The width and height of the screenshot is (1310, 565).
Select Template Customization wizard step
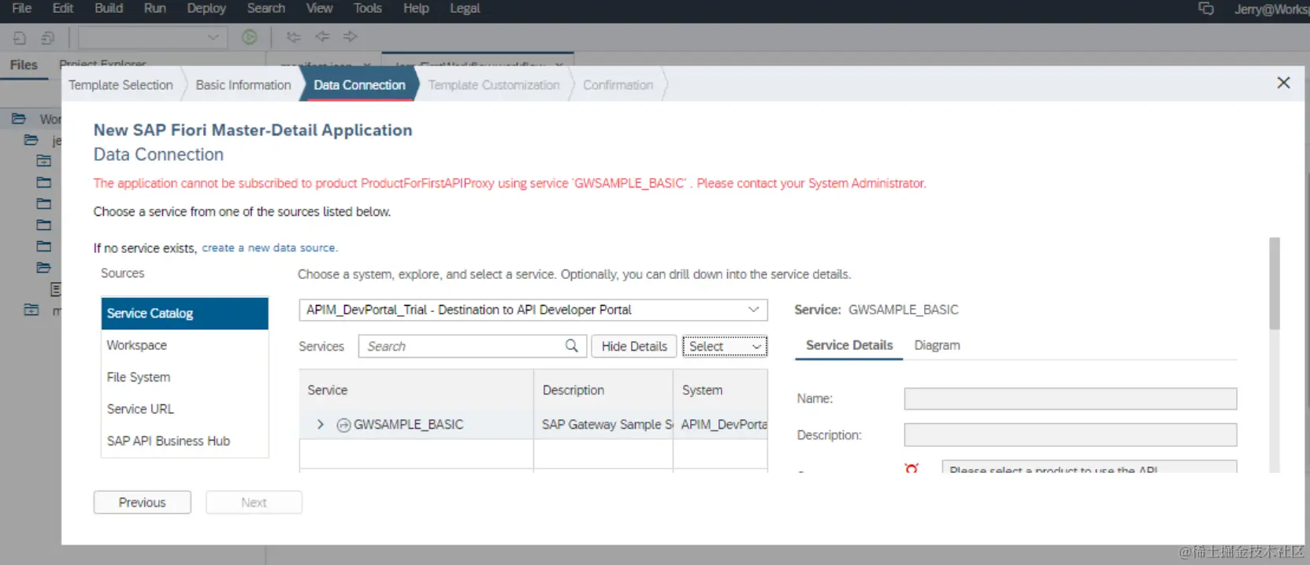pos(494,85)
